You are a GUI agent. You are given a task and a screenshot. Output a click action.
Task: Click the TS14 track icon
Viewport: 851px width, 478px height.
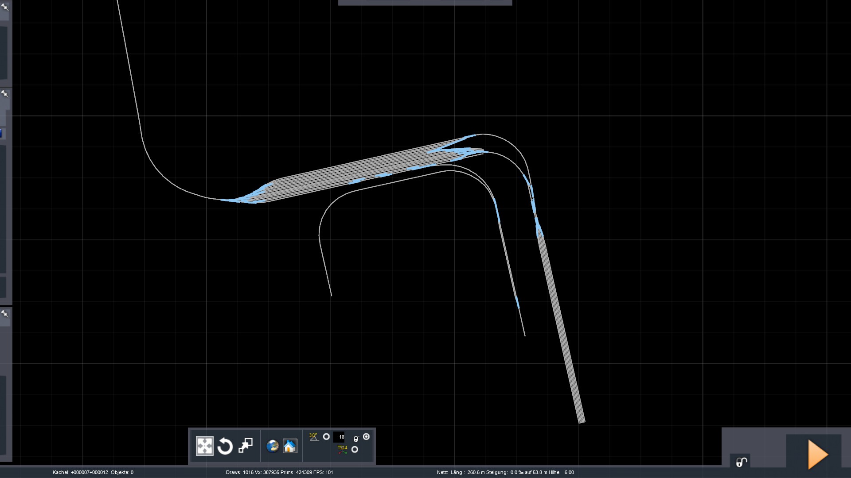342,450
